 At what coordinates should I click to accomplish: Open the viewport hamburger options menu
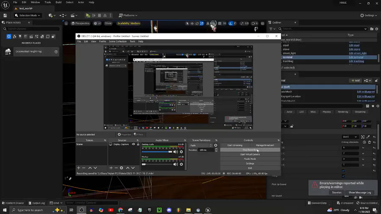pyautogui.click(x=66, y=23)
